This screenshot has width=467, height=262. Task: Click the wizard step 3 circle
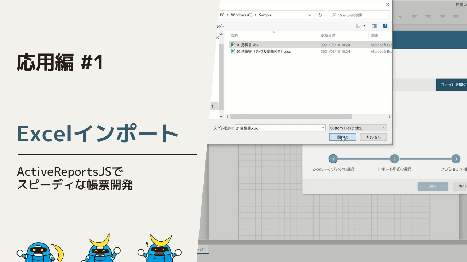click(x=455, y=159)
